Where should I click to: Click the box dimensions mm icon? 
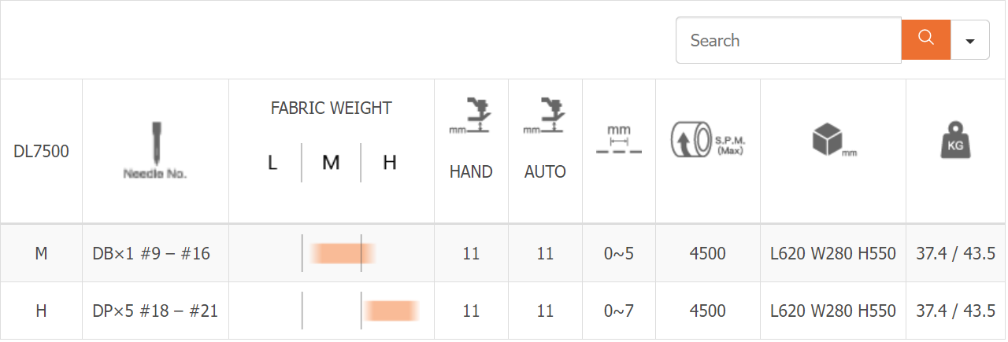coord(833,141)
